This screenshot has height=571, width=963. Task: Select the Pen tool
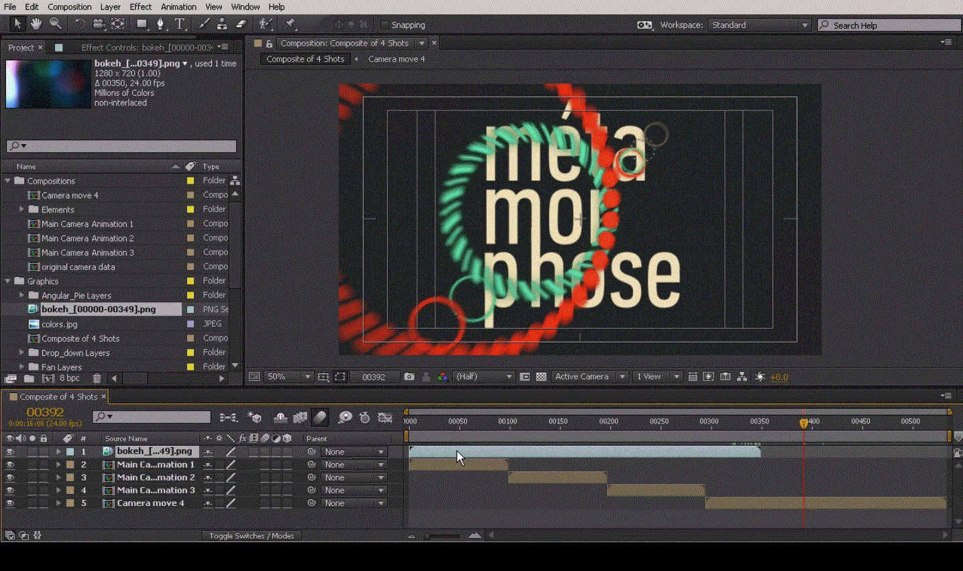pos(160,24)
